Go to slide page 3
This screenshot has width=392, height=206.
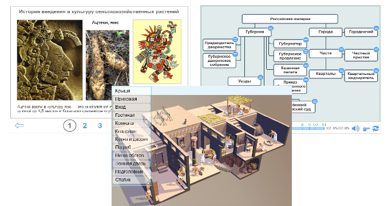pos(100,126)
